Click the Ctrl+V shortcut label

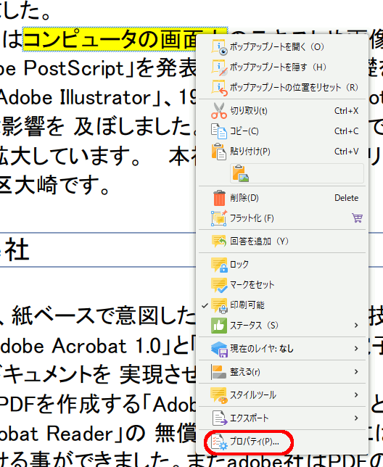click(x=346, y=152)
